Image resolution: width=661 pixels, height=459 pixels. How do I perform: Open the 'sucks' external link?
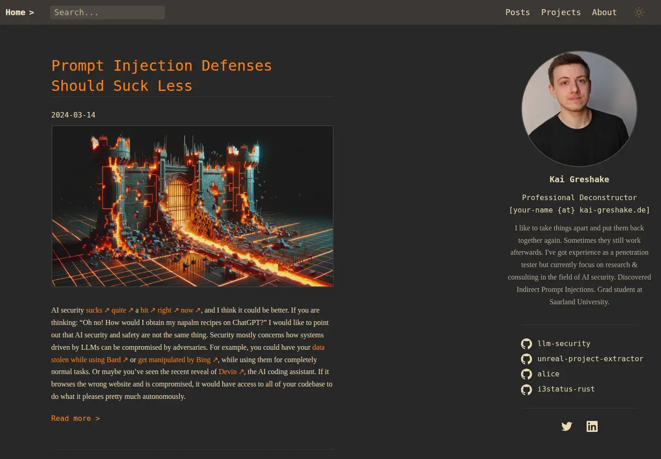97,310
